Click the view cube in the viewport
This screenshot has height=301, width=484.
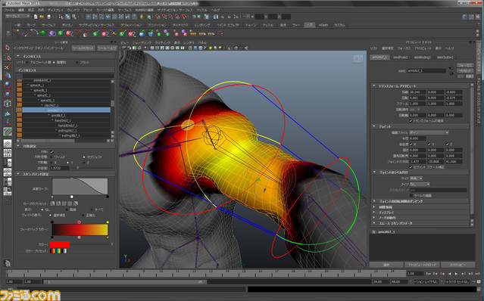pyautogui.click(x=358, y=59)
